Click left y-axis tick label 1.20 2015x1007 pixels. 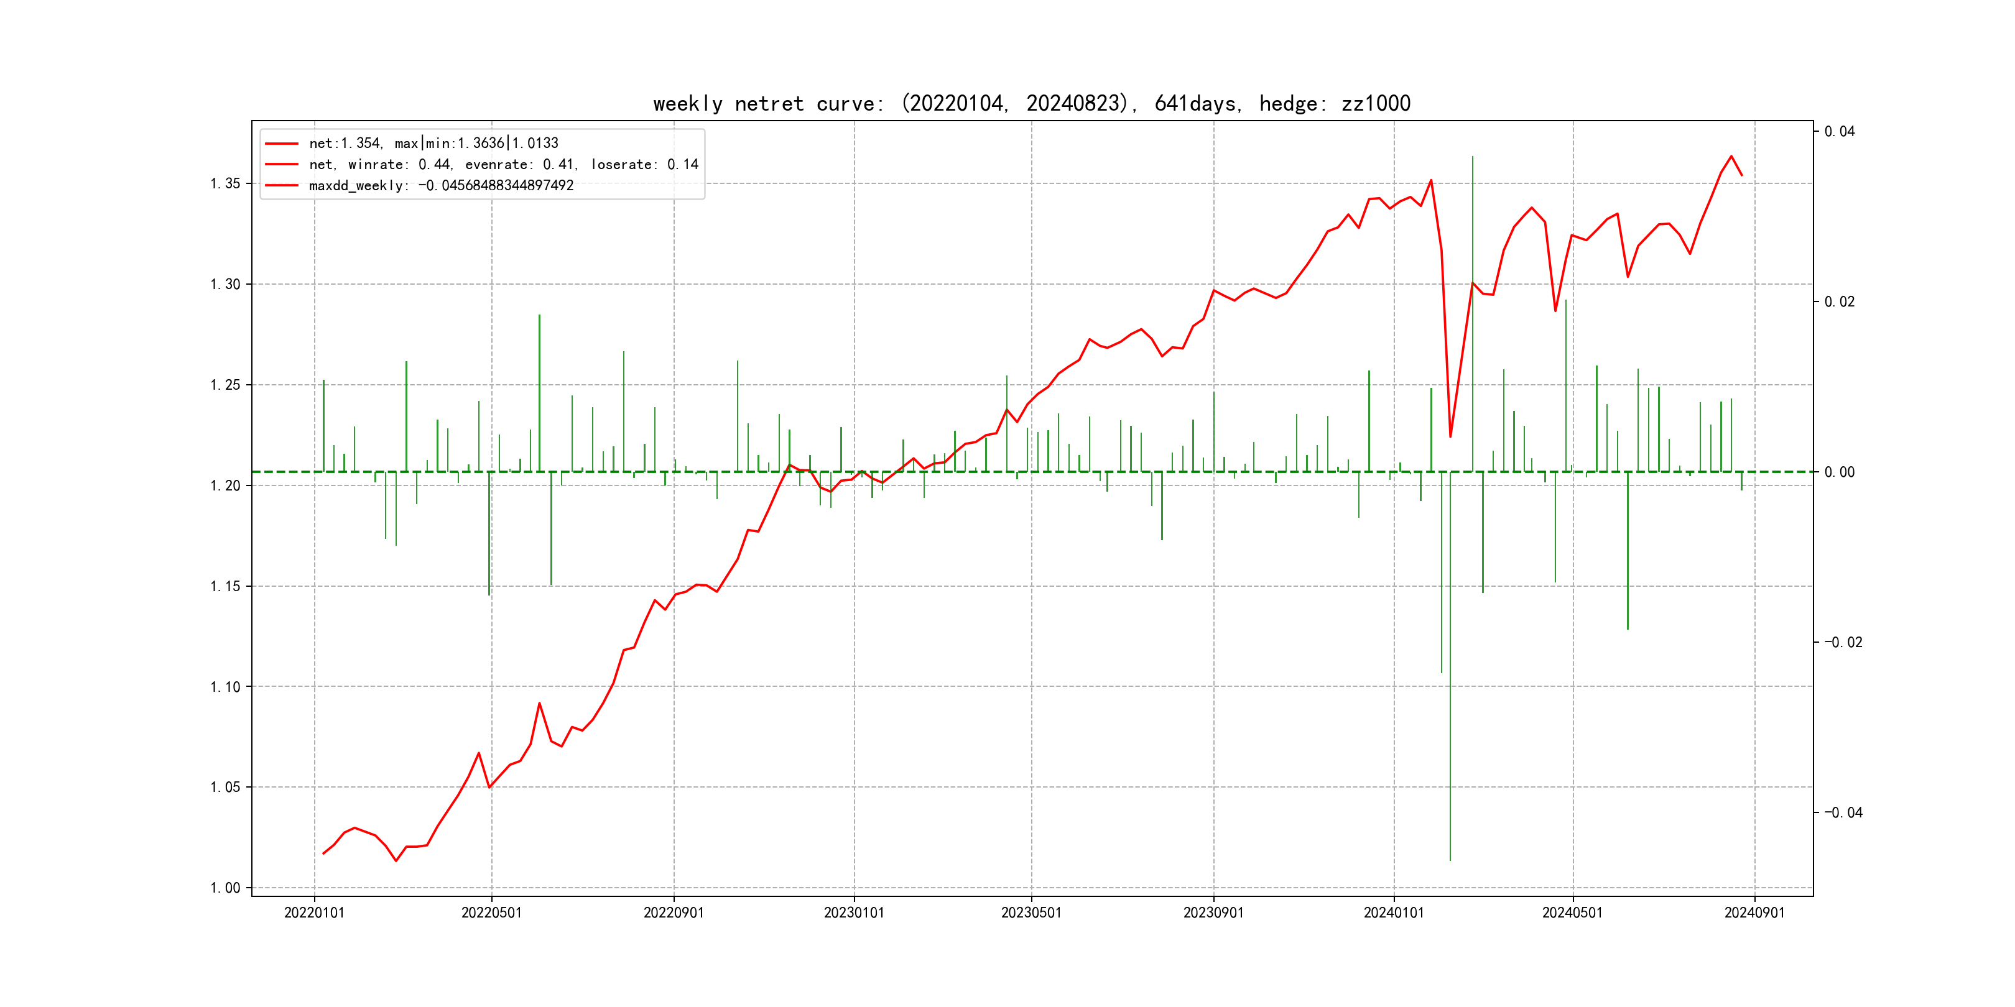point(225,485)
